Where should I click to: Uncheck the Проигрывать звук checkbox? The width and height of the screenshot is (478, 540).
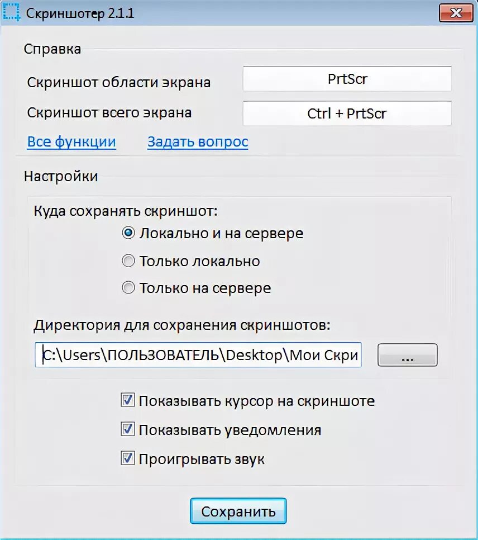click(x=128, y=459)
